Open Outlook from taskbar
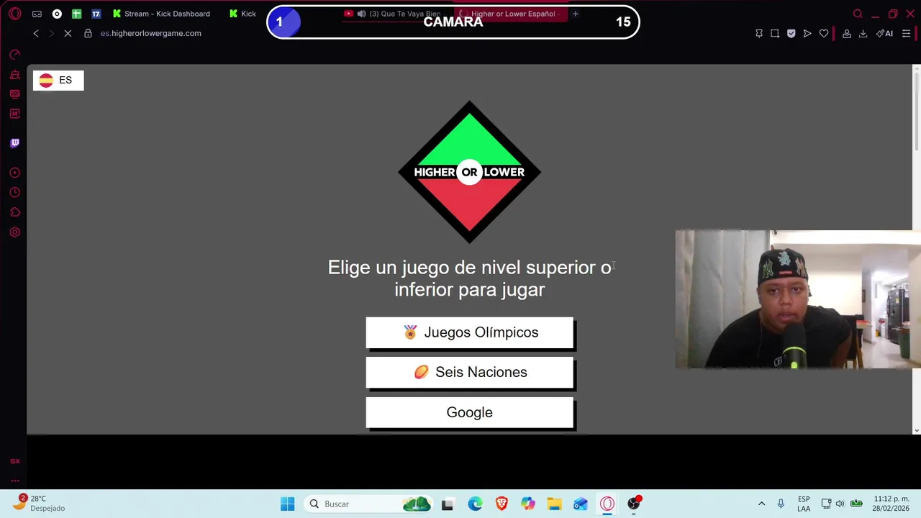This screenshot has height=518, width=921. 581,504
